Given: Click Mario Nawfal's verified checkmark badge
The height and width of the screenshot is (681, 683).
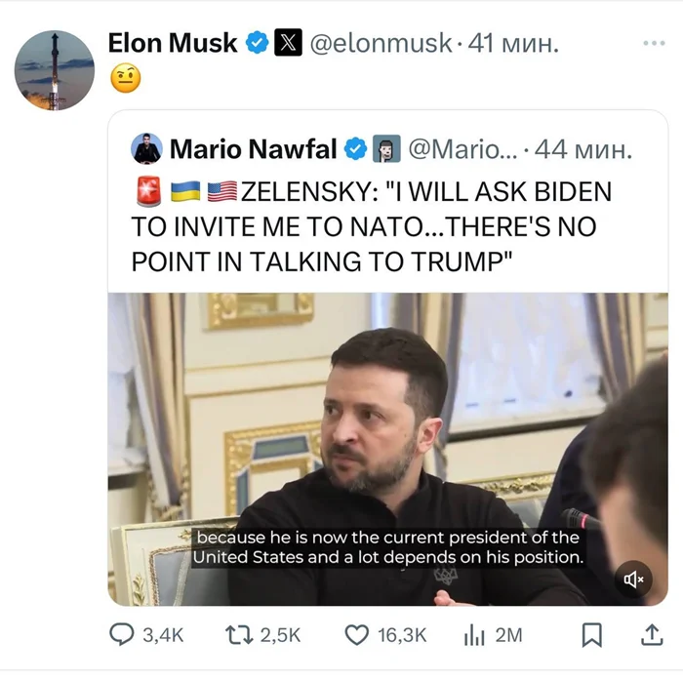Looking at the screenshot, I should point(356,149).
